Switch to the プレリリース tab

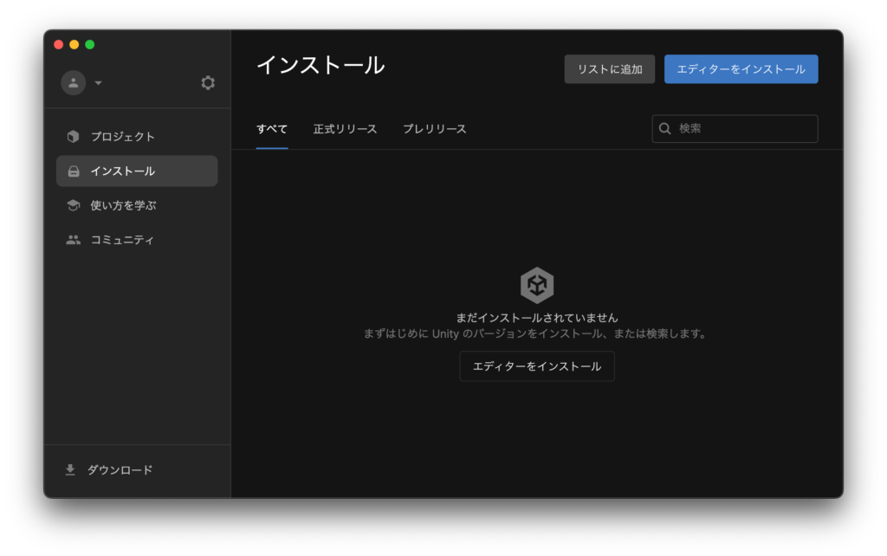(435, 129)
